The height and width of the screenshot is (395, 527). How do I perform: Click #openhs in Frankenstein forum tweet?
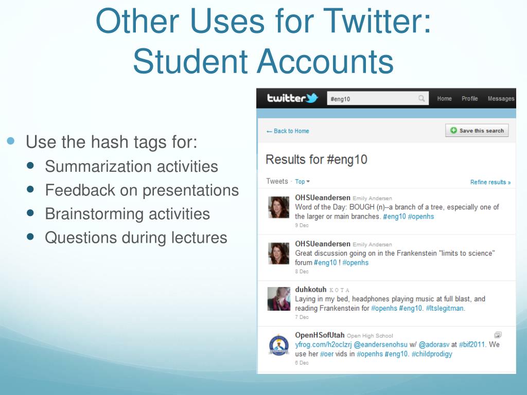tap(355, 263)
